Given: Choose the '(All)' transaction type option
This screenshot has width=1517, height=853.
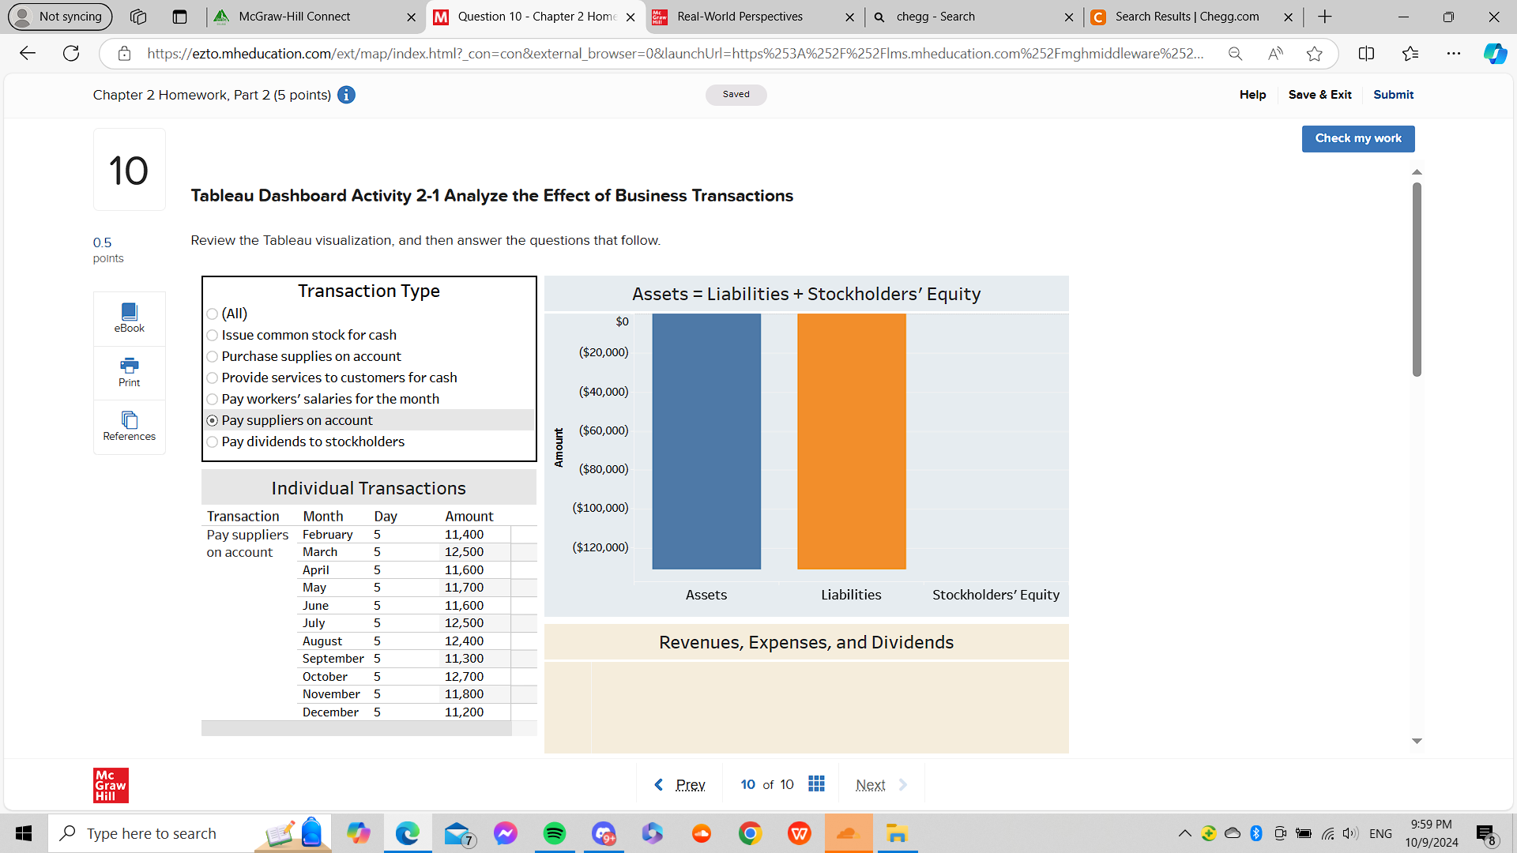Looking at the screenshot, I should tap(212, 314).
